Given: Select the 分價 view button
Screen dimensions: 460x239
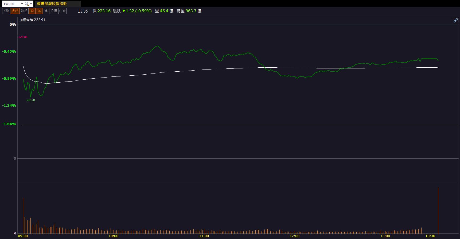Looking at the screenshot, I should [x=54, y=11].
